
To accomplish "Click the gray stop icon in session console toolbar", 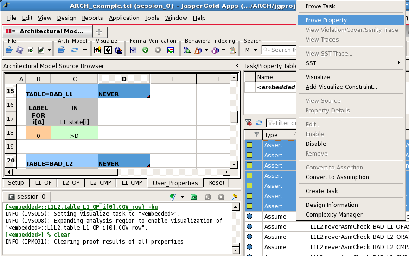I will pyautogui.click(x=221, y=197).
